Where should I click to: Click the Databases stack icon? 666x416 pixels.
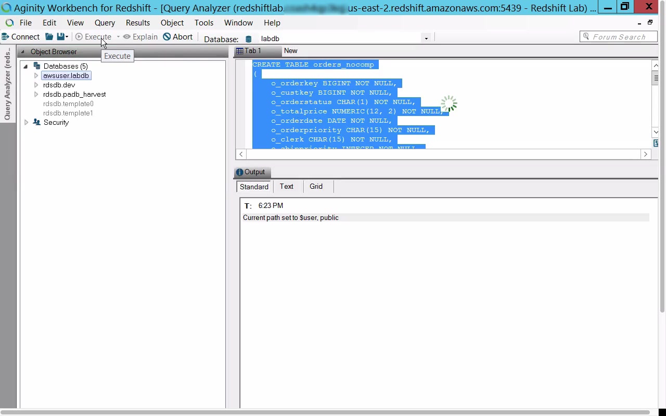click(36, 66)
